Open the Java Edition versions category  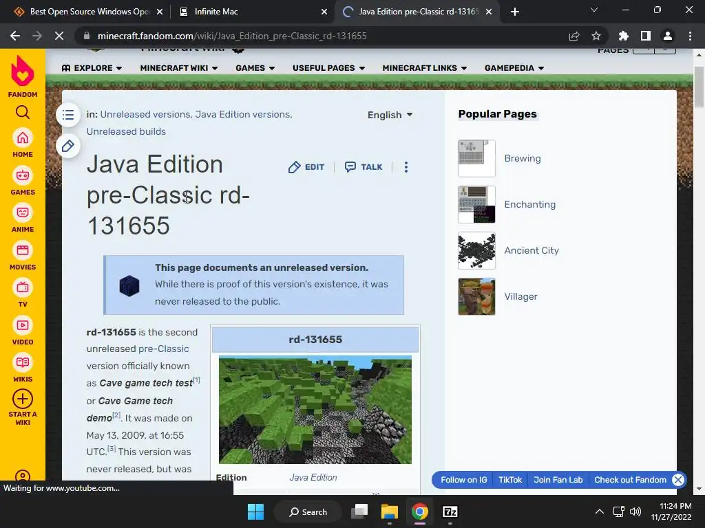click(x=243, y=115)
